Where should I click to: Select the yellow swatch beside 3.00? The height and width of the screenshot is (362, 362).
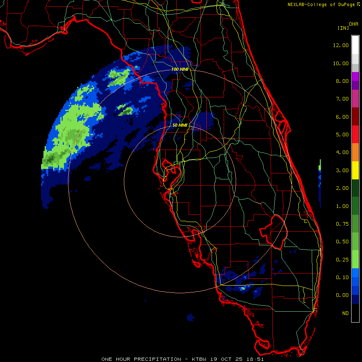click(355, 170)
